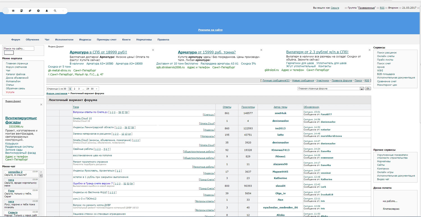421x217 pixels.
Task: Open the chat bubbles icon
Action: tap(30, 11)
